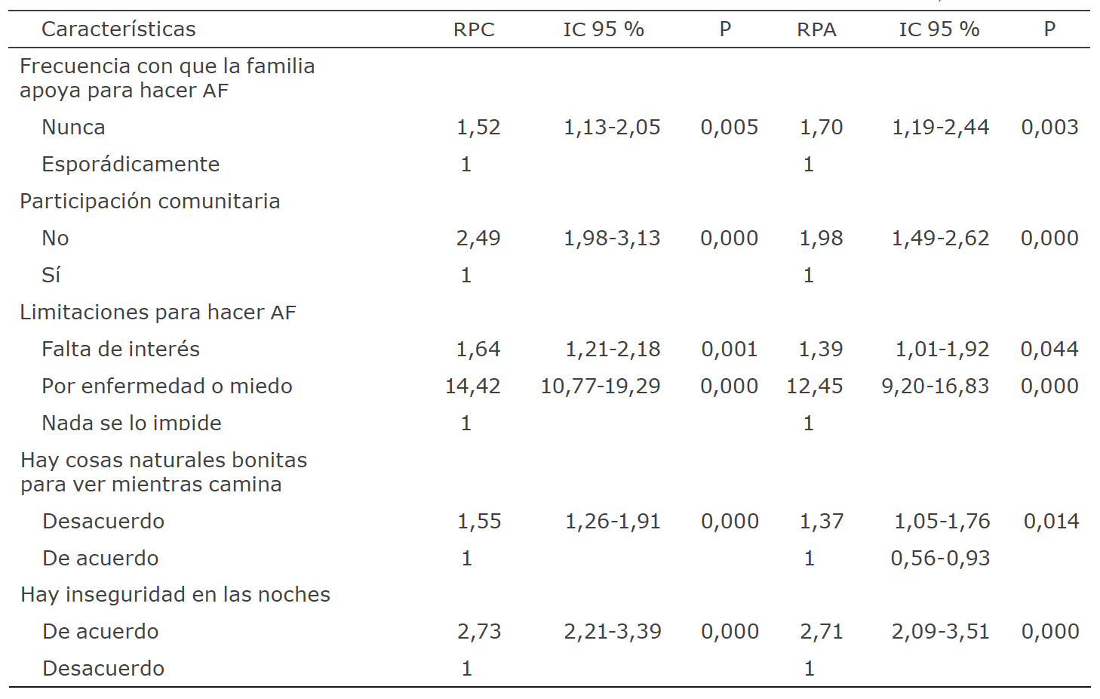1100x699 pixels.
Task: Click the RPC value 14,42
Action: (x=473, y=386)
